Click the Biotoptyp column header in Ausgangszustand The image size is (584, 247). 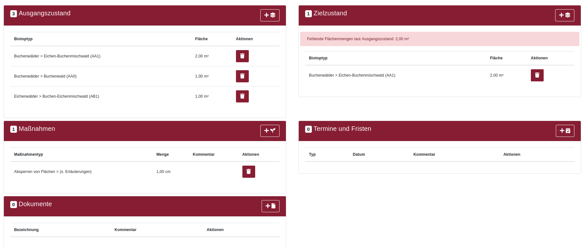23,39
